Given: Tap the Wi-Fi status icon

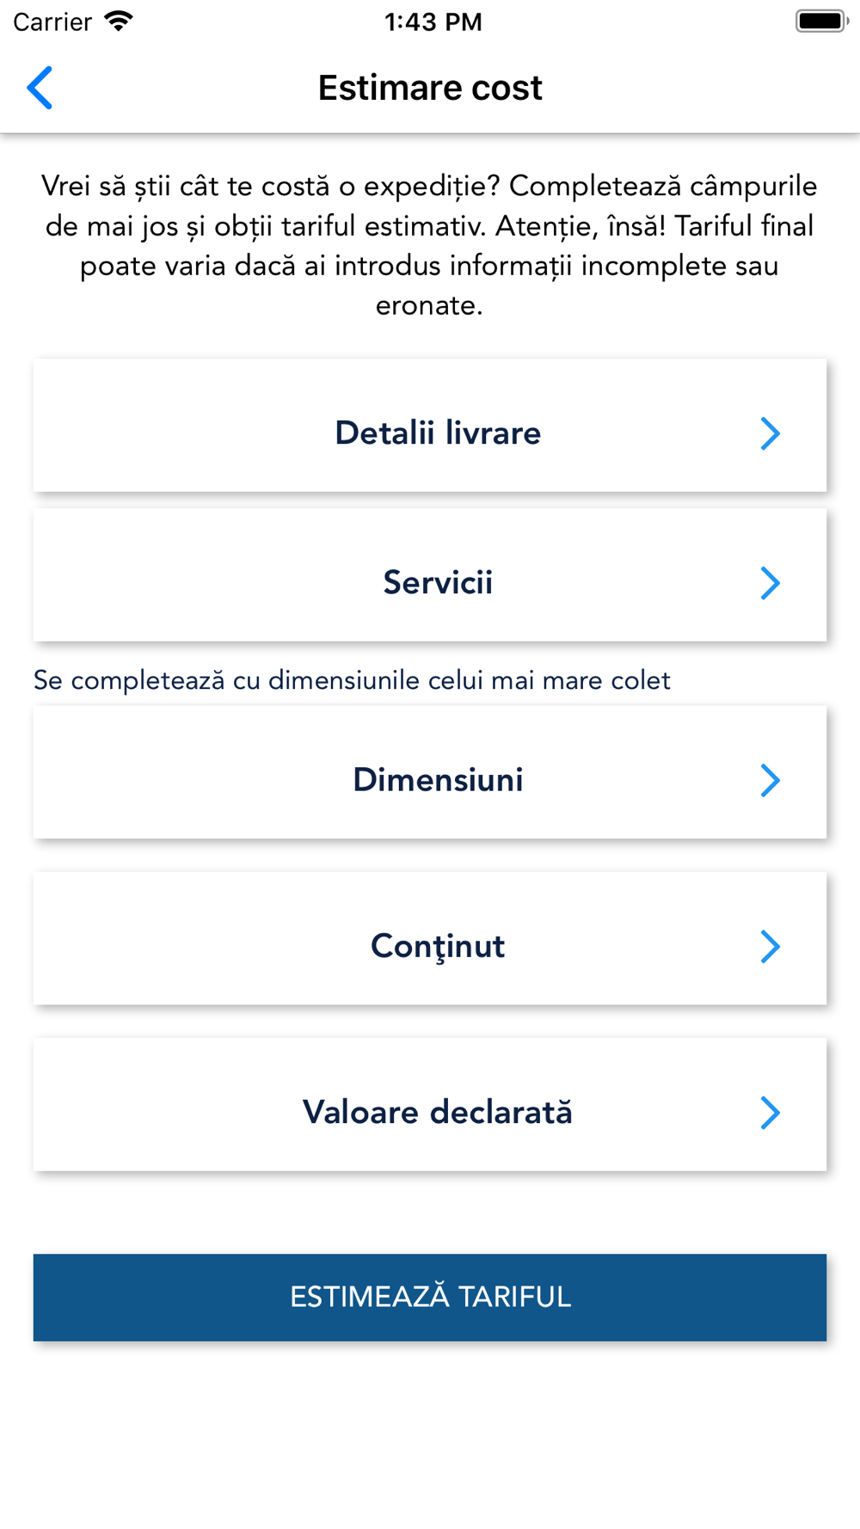Looking at the screenshot, I should pyautogui.click(x=119, y=21).
